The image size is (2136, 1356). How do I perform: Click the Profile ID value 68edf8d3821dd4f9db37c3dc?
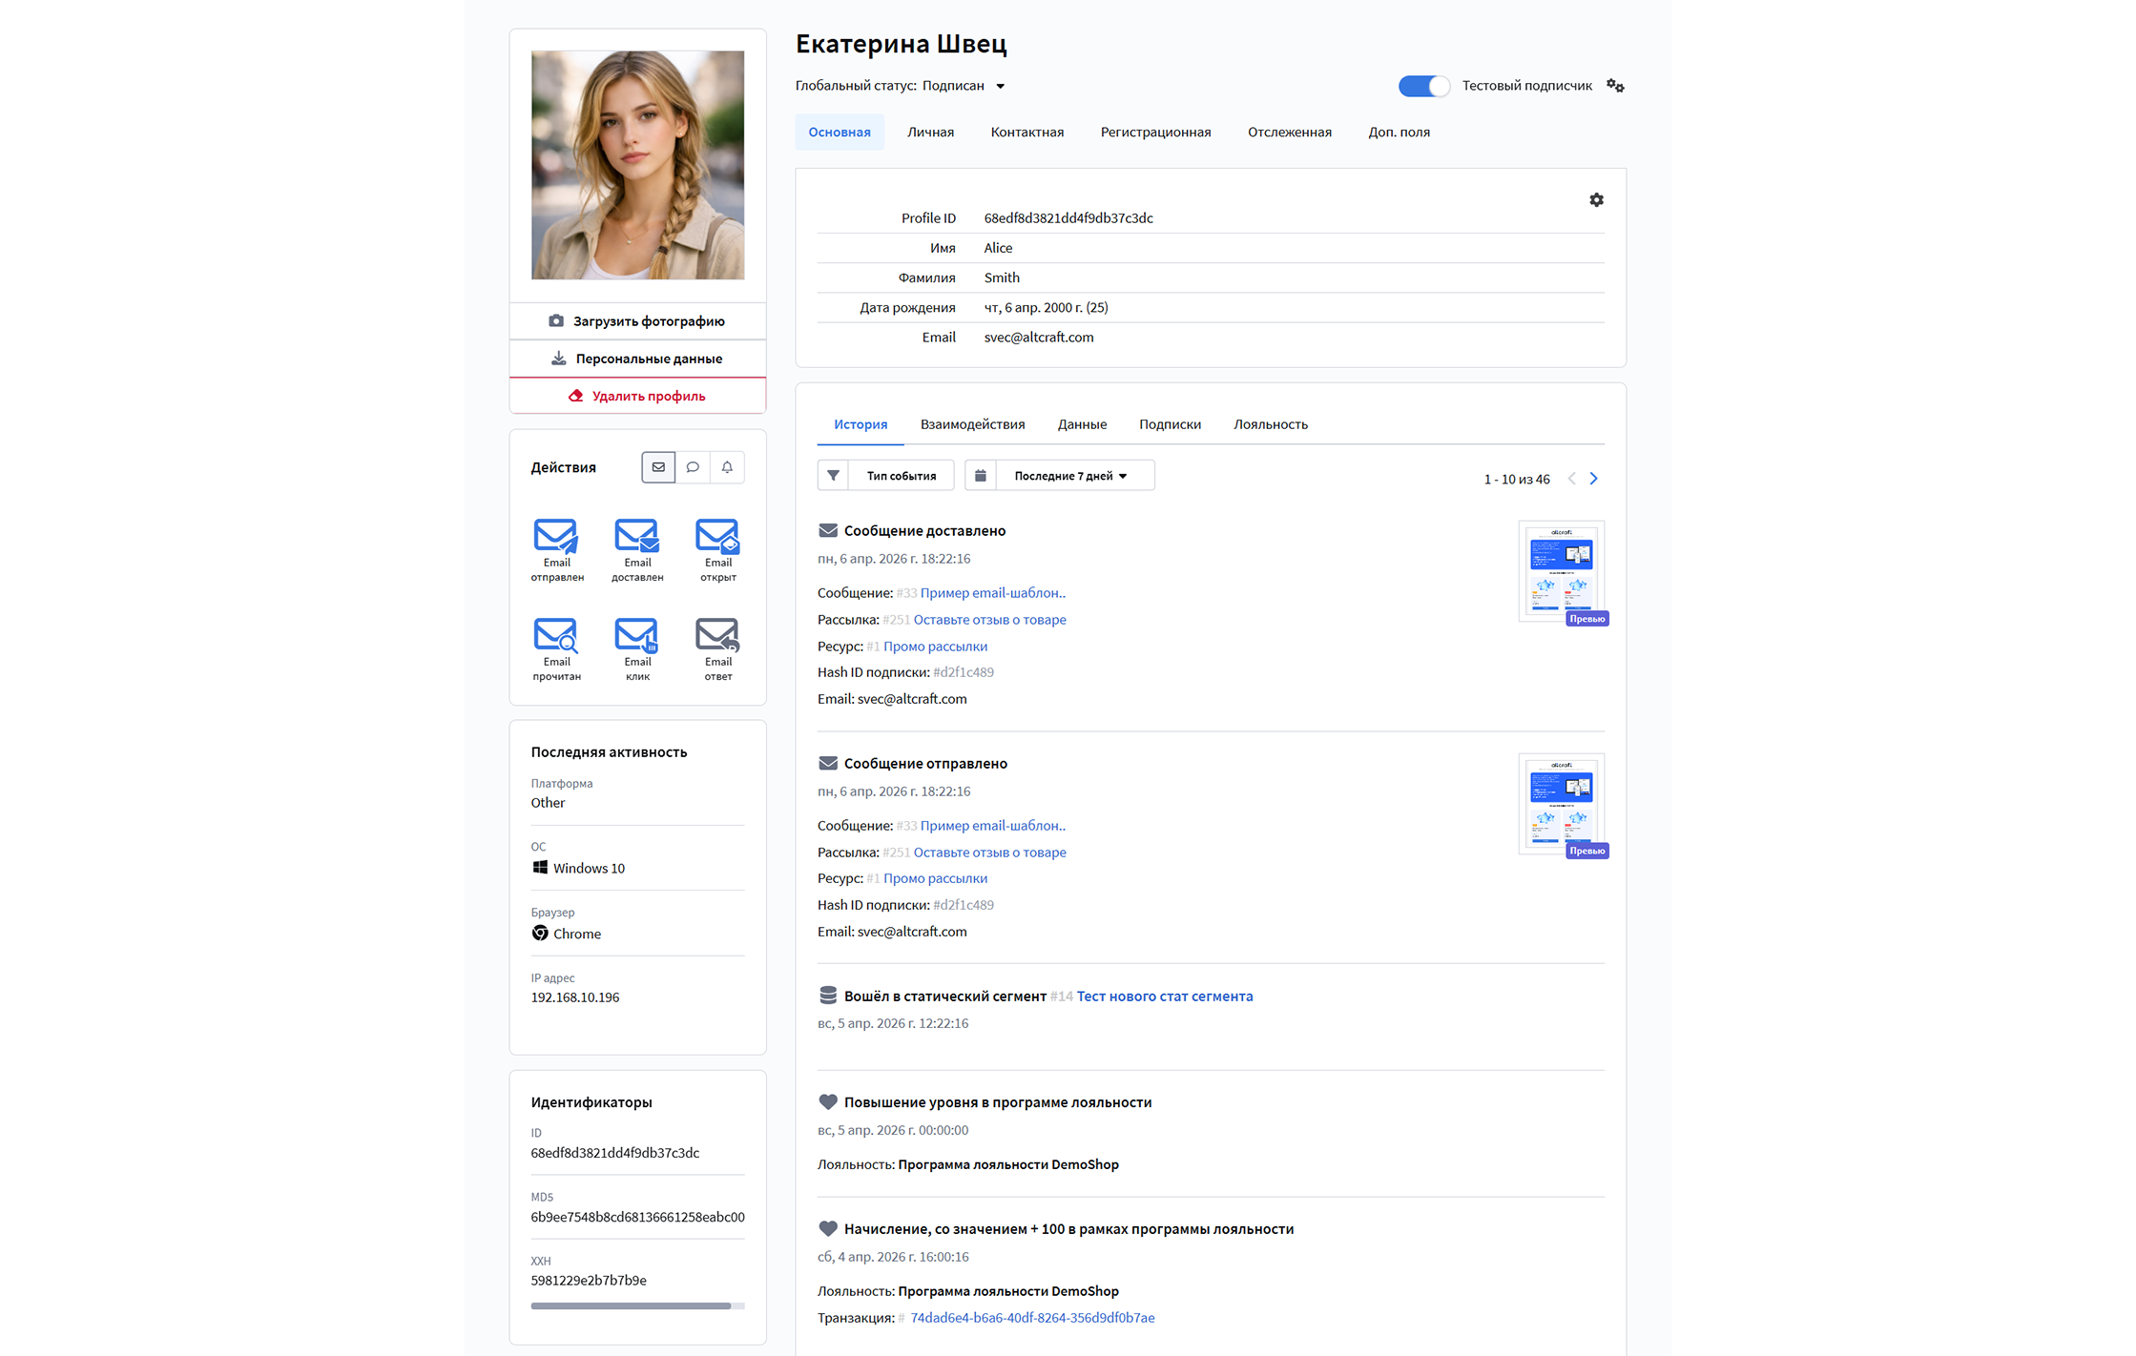click(x=1068, y=218)
